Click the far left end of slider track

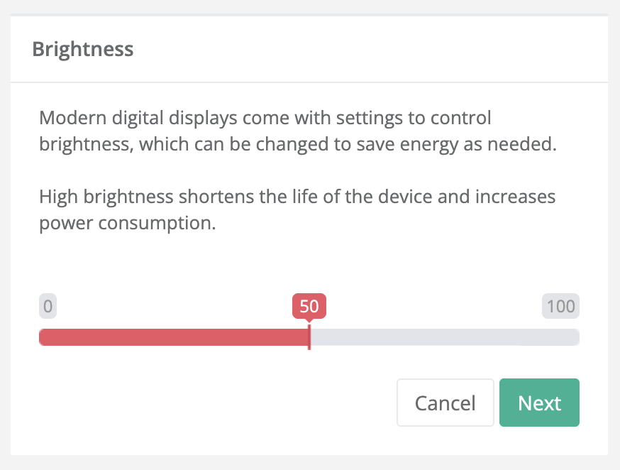42,338
